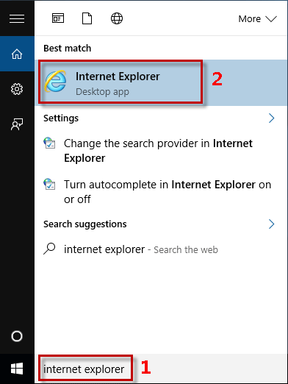Click the control panel icon beside Turn autocomplete

coord(49,184)
